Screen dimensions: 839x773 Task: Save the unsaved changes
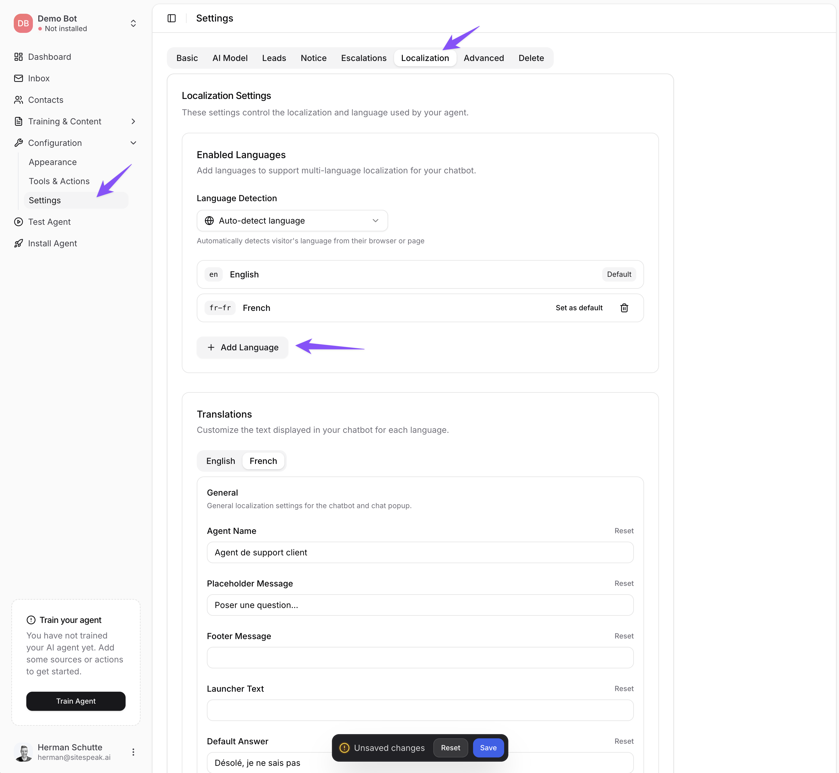pyautogui.click(x=488, y=748)
